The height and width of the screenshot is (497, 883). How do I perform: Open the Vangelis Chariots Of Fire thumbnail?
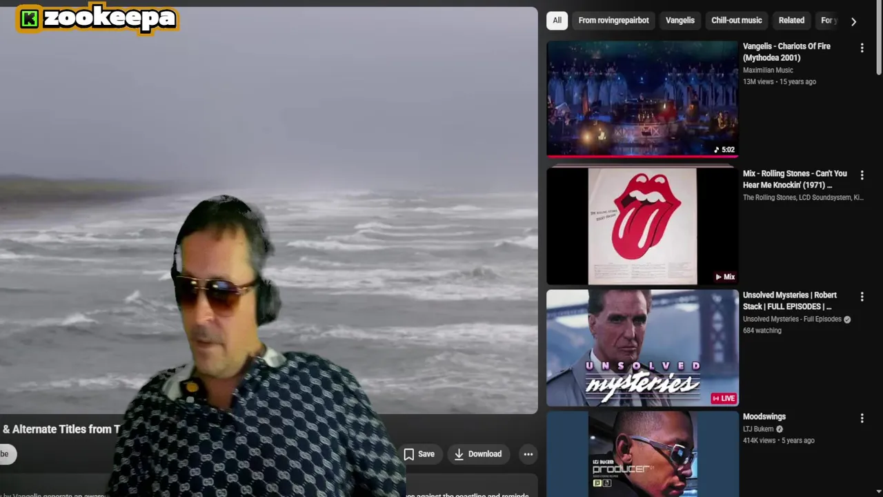642,99
